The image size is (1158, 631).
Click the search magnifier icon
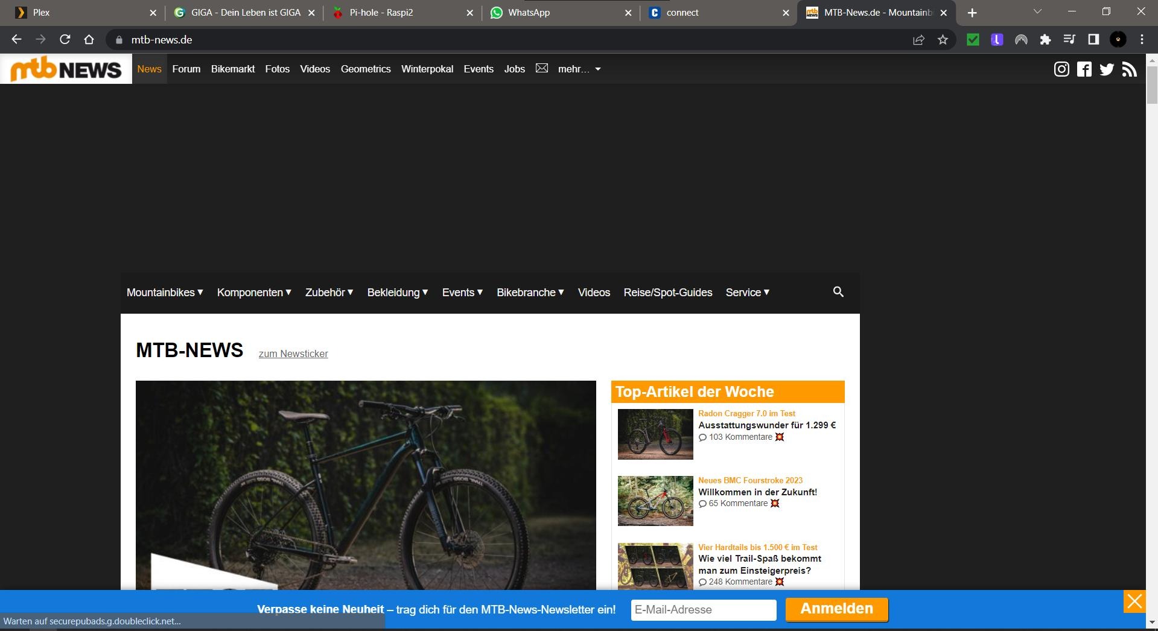(838, 292)
